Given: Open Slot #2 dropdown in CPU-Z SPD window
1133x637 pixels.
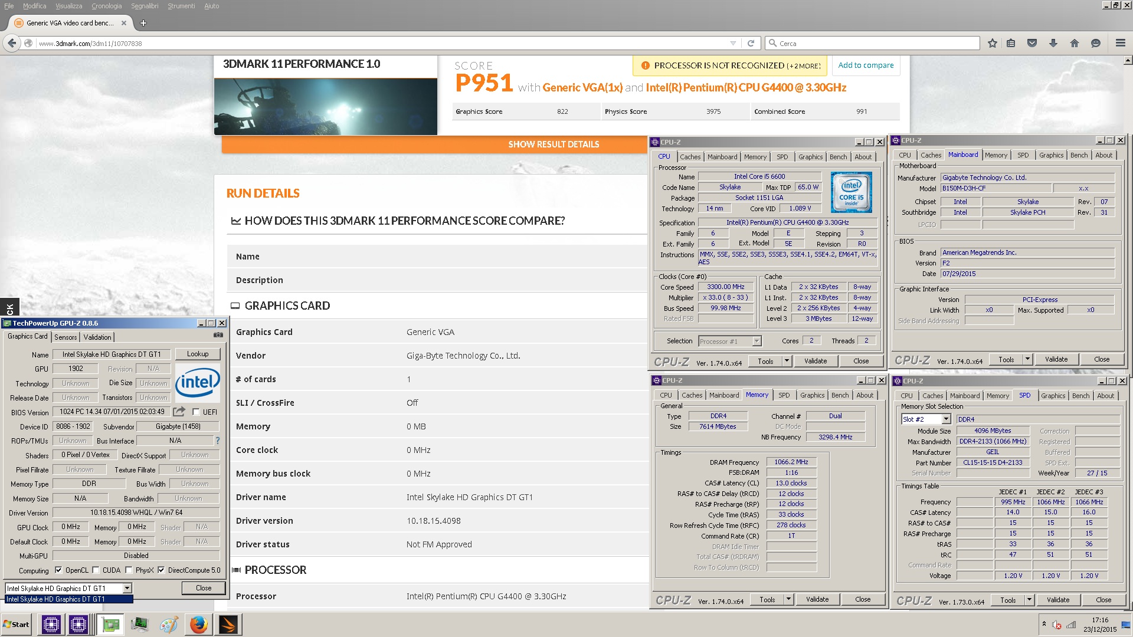Looking at the screenshot, I should point(946,419).
